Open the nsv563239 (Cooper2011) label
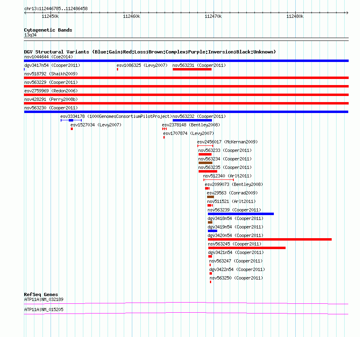Image resolution: width=360 pixels, height=337 pixels. coord(235,210)
